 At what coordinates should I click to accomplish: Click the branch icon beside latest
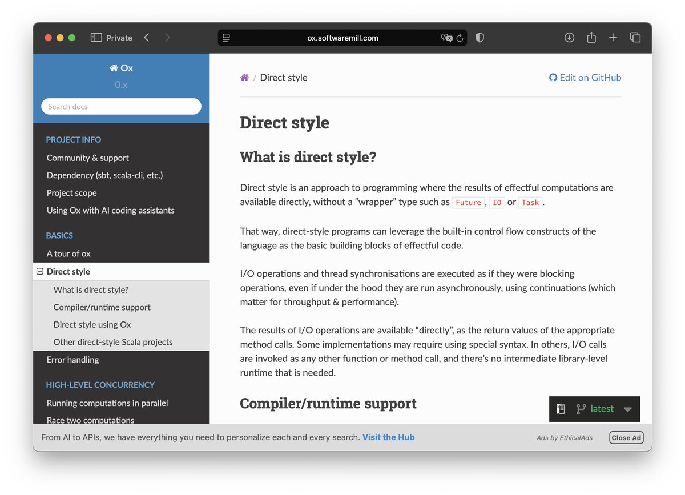tap(581, 409)
